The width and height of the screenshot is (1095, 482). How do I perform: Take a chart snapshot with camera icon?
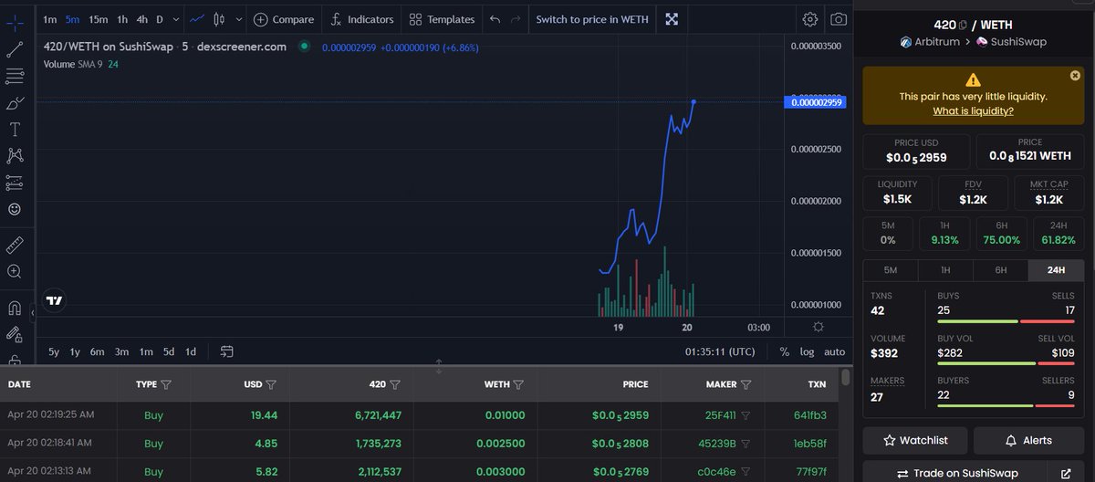(x=838, y=19)
